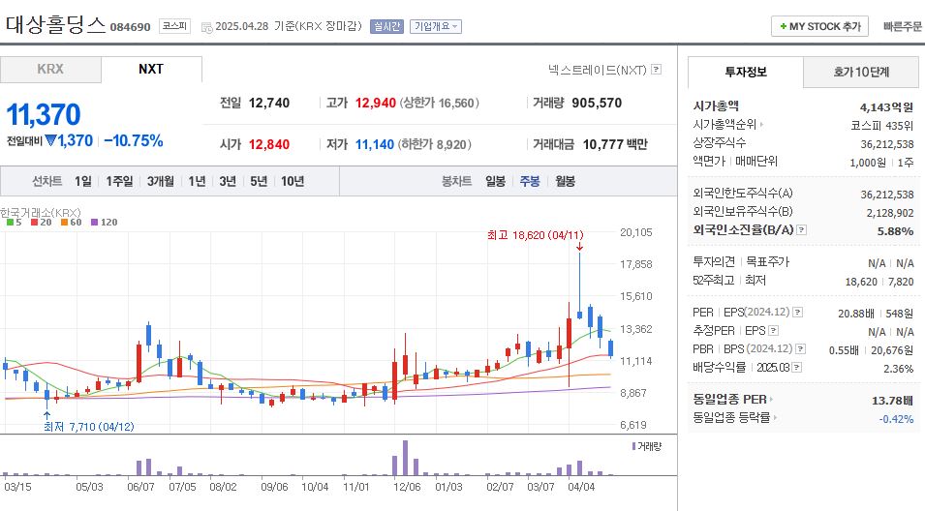This screenshot has height=511, width=925.
Task: Click the 거래량 volume legend marker
Action: point(633,446)
